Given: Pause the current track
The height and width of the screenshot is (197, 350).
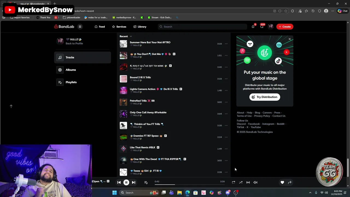Looking at the screenshot, I should coord(126,182).
